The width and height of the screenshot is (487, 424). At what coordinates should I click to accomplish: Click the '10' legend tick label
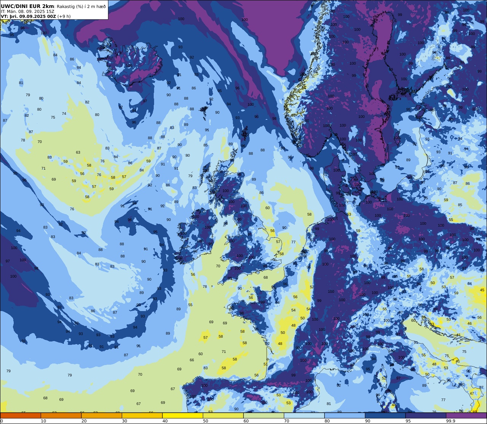tap(43, 421)
